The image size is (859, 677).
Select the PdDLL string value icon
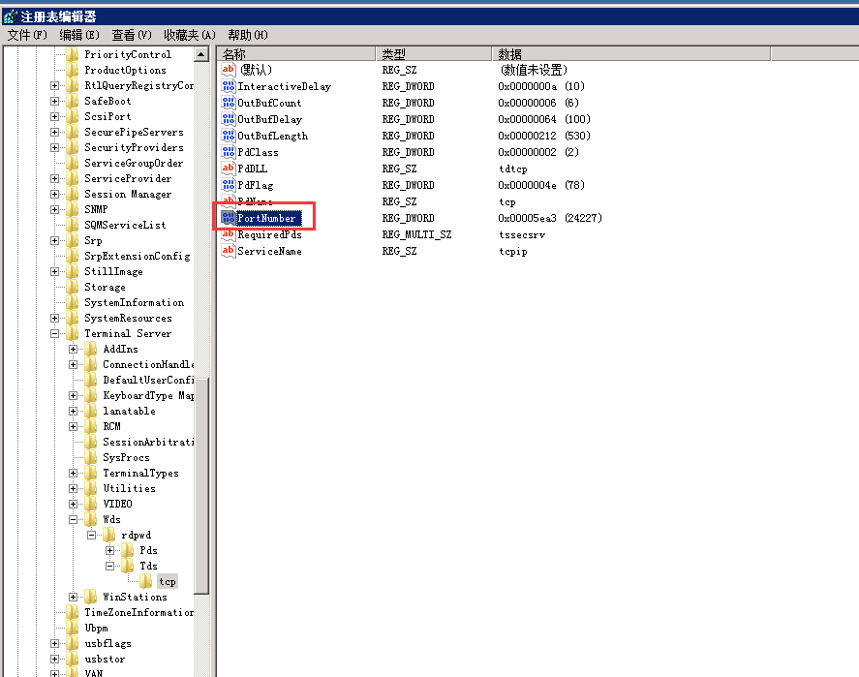pyautogui.click(x=229, y=169)
